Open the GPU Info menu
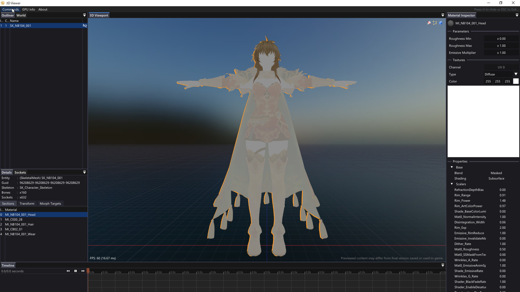This screenshot has width=520, height=292. pyautogui.click(x=28, y=9)
